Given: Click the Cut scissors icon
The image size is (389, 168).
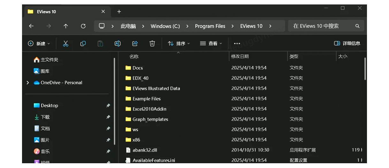Looking at the screenshot, I should point(66,44).
